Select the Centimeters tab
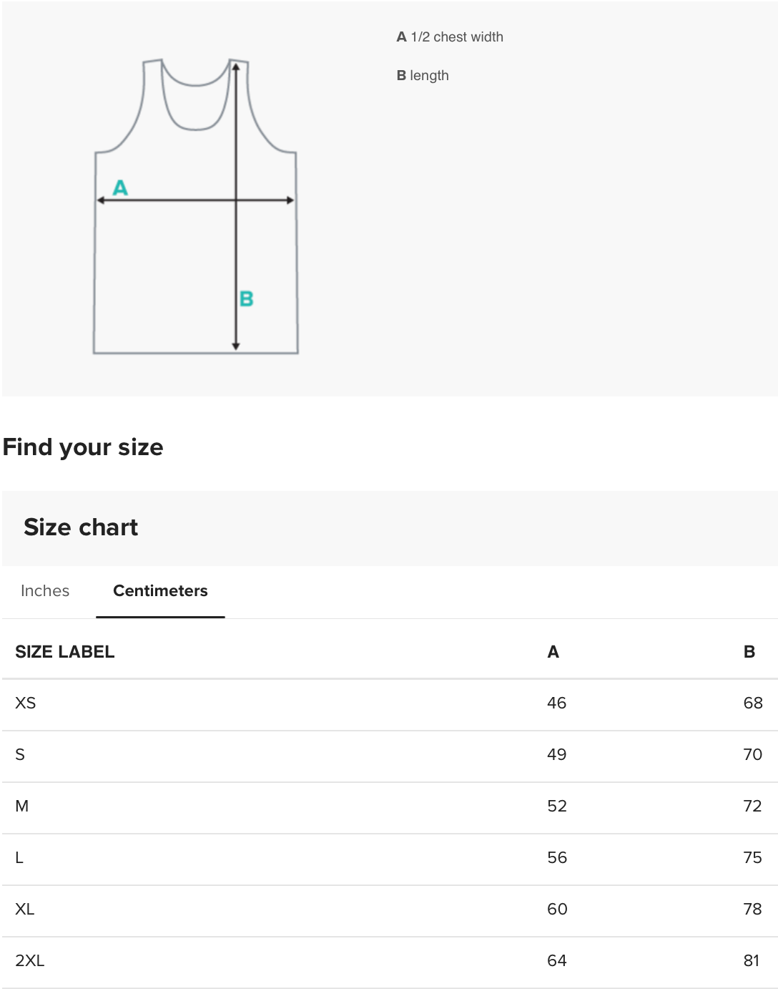778x989 pixels. tap(160, 590)
